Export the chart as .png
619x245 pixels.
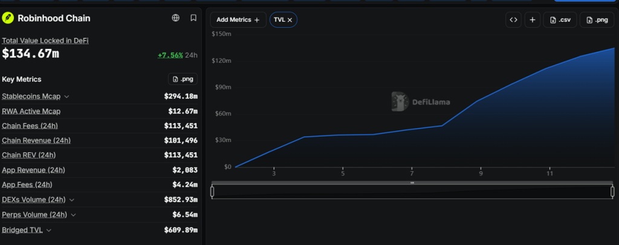coord(597,20)
